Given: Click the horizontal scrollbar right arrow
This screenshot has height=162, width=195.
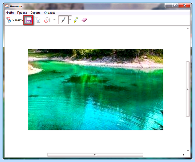Looking at the screenshot, I should (x=184, y=155).
